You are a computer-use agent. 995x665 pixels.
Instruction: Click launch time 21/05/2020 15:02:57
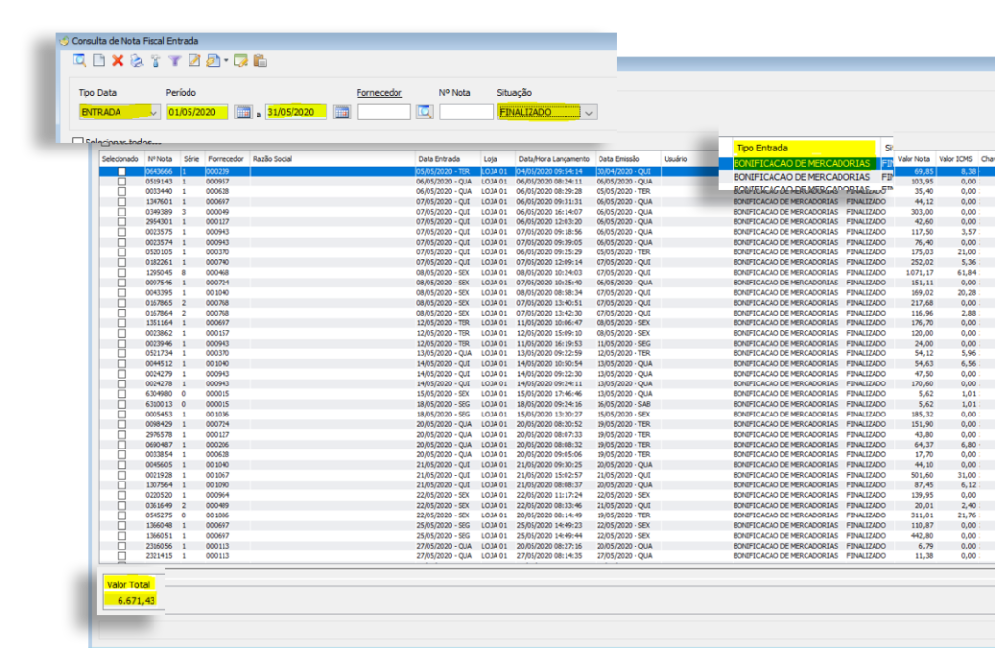[x=549, y=475]
